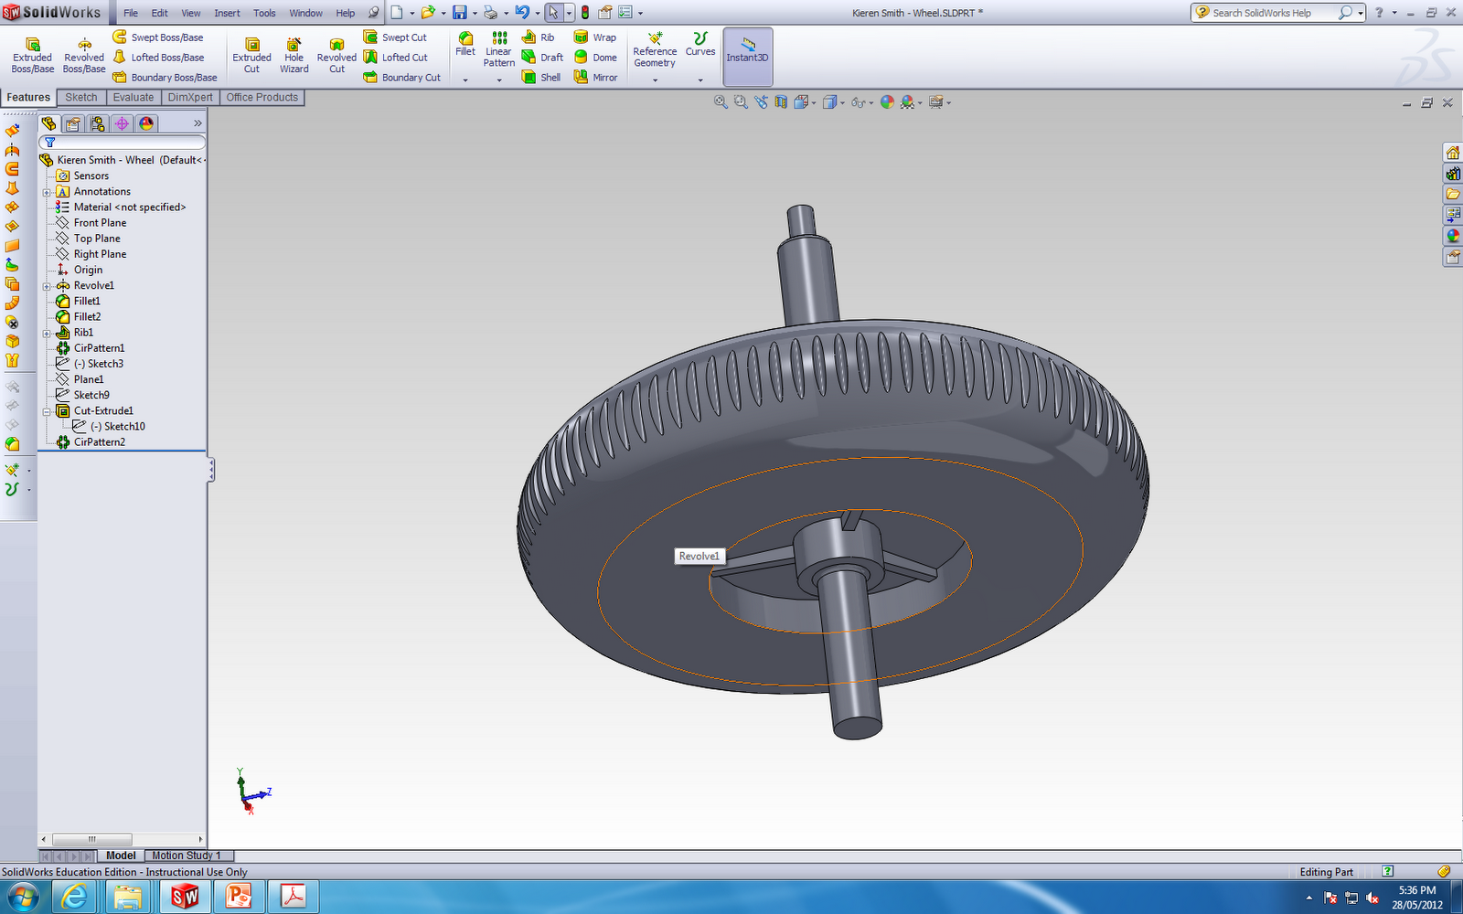The width and height of the screenshot is (1463, 914).
Task: Click the search magnifier for SolidWorks Help
Action: pyautogui.click(x=1345, y=12)
